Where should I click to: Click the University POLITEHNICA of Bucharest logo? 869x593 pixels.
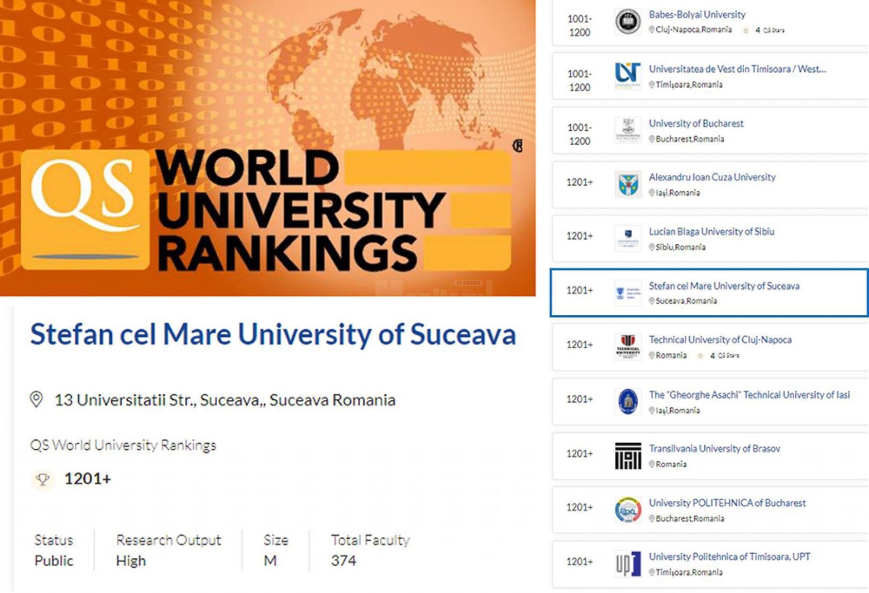(x=628, y=510)
